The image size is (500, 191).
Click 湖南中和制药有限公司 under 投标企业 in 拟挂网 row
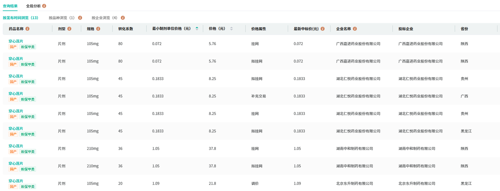pyautogui.click(x=417, y=166)
